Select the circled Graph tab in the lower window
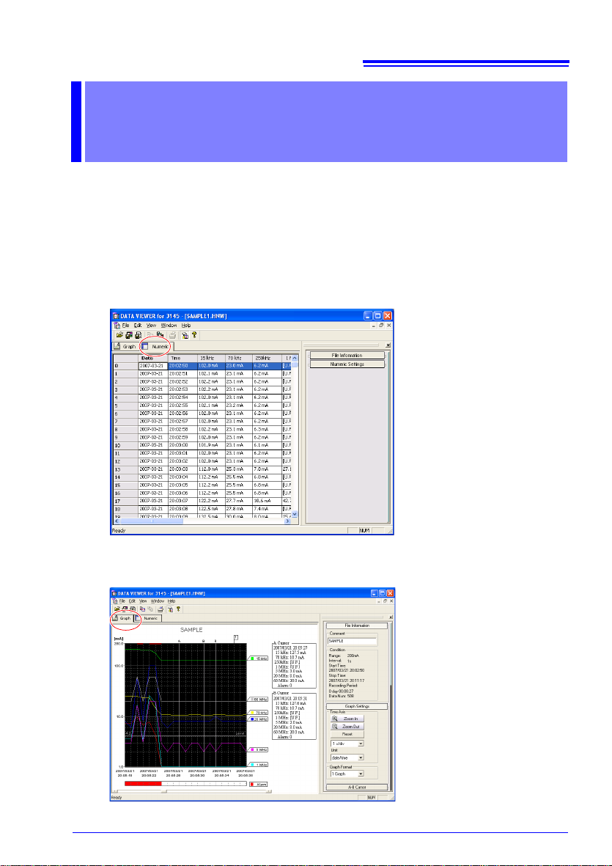Image resolution: width=612 pixels, height=866 pixels. (x=122, y=618)
